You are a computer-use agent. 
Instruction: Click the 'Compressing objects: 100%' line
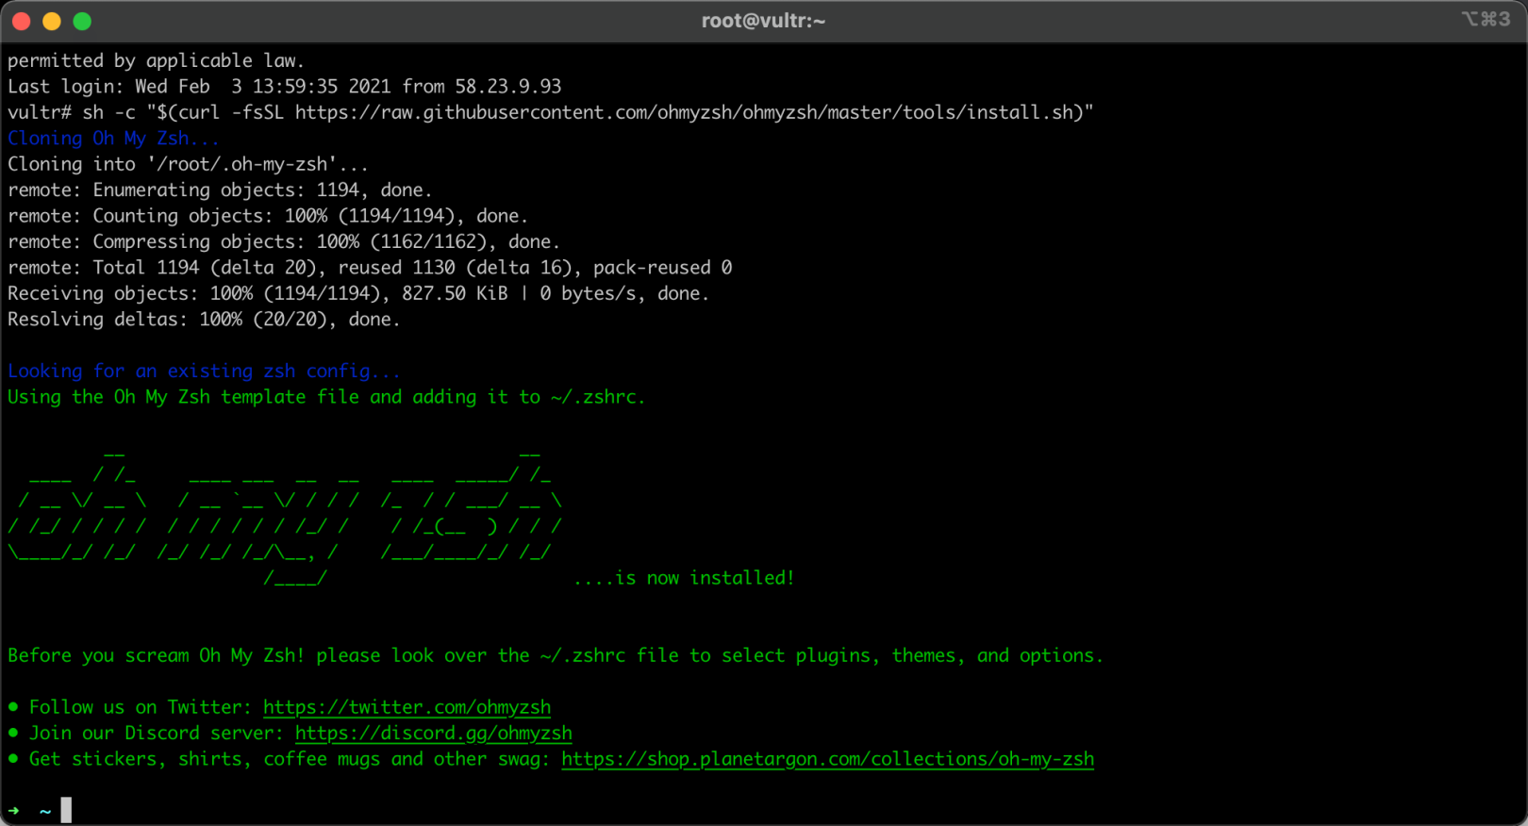click(x=284, y=241)
